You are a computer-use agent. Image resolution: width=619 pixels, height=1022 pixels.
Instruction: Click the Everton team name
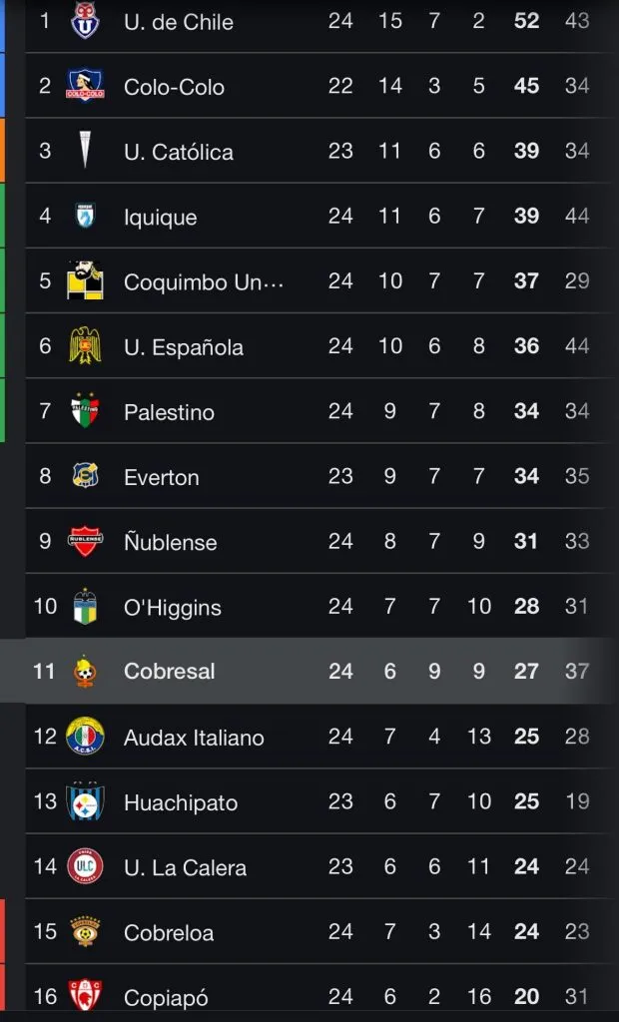tap(160, 476)
